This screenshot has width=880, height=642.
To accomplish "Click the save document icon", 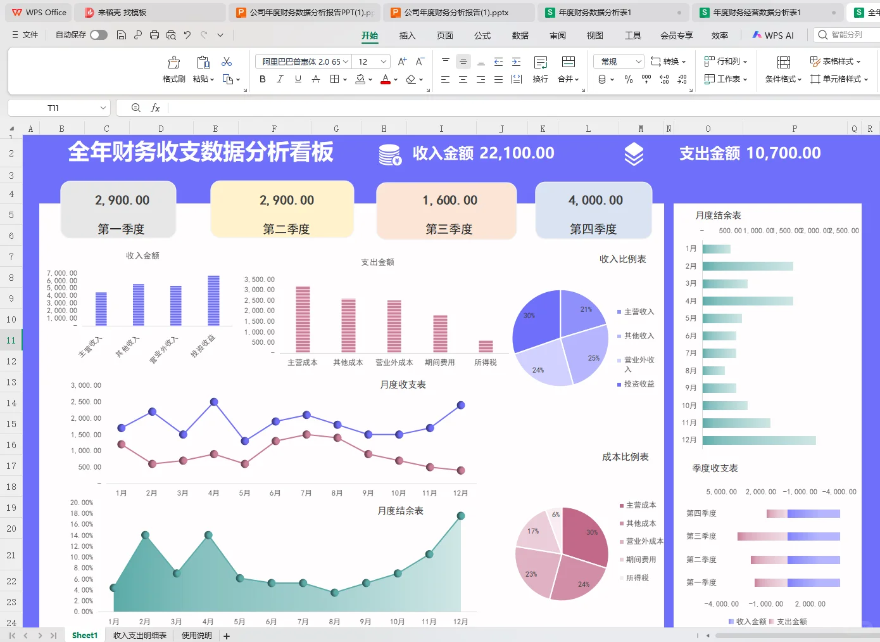I will click(122, 35).
